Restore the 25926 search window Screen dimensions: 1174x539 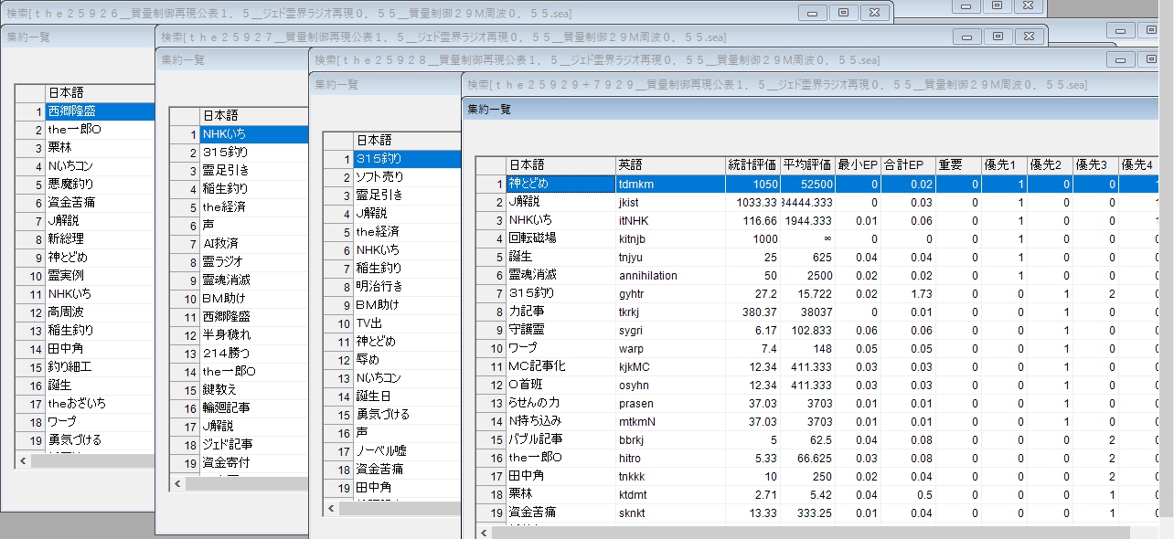point(843,13)
